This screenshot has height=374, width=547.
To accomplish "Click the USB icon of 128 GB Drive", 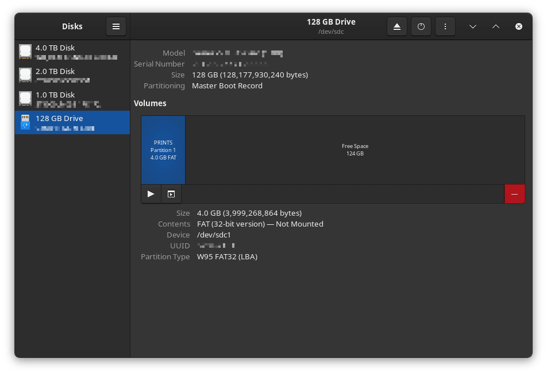I will (25, 122).
